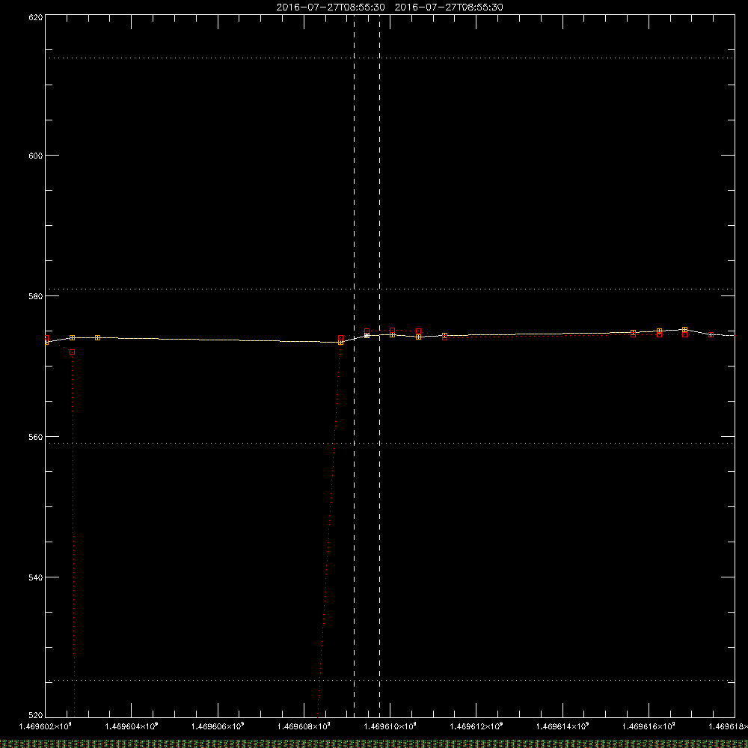Click the 1.469602×10⁹ x-axis label
748x748 pixels.
coord(46,726)
